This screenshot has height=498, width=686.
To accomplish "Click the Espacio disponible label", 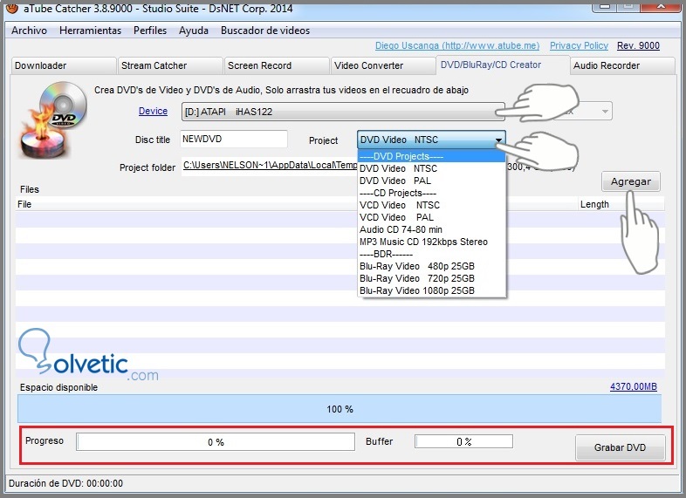I will click(58, 387).
